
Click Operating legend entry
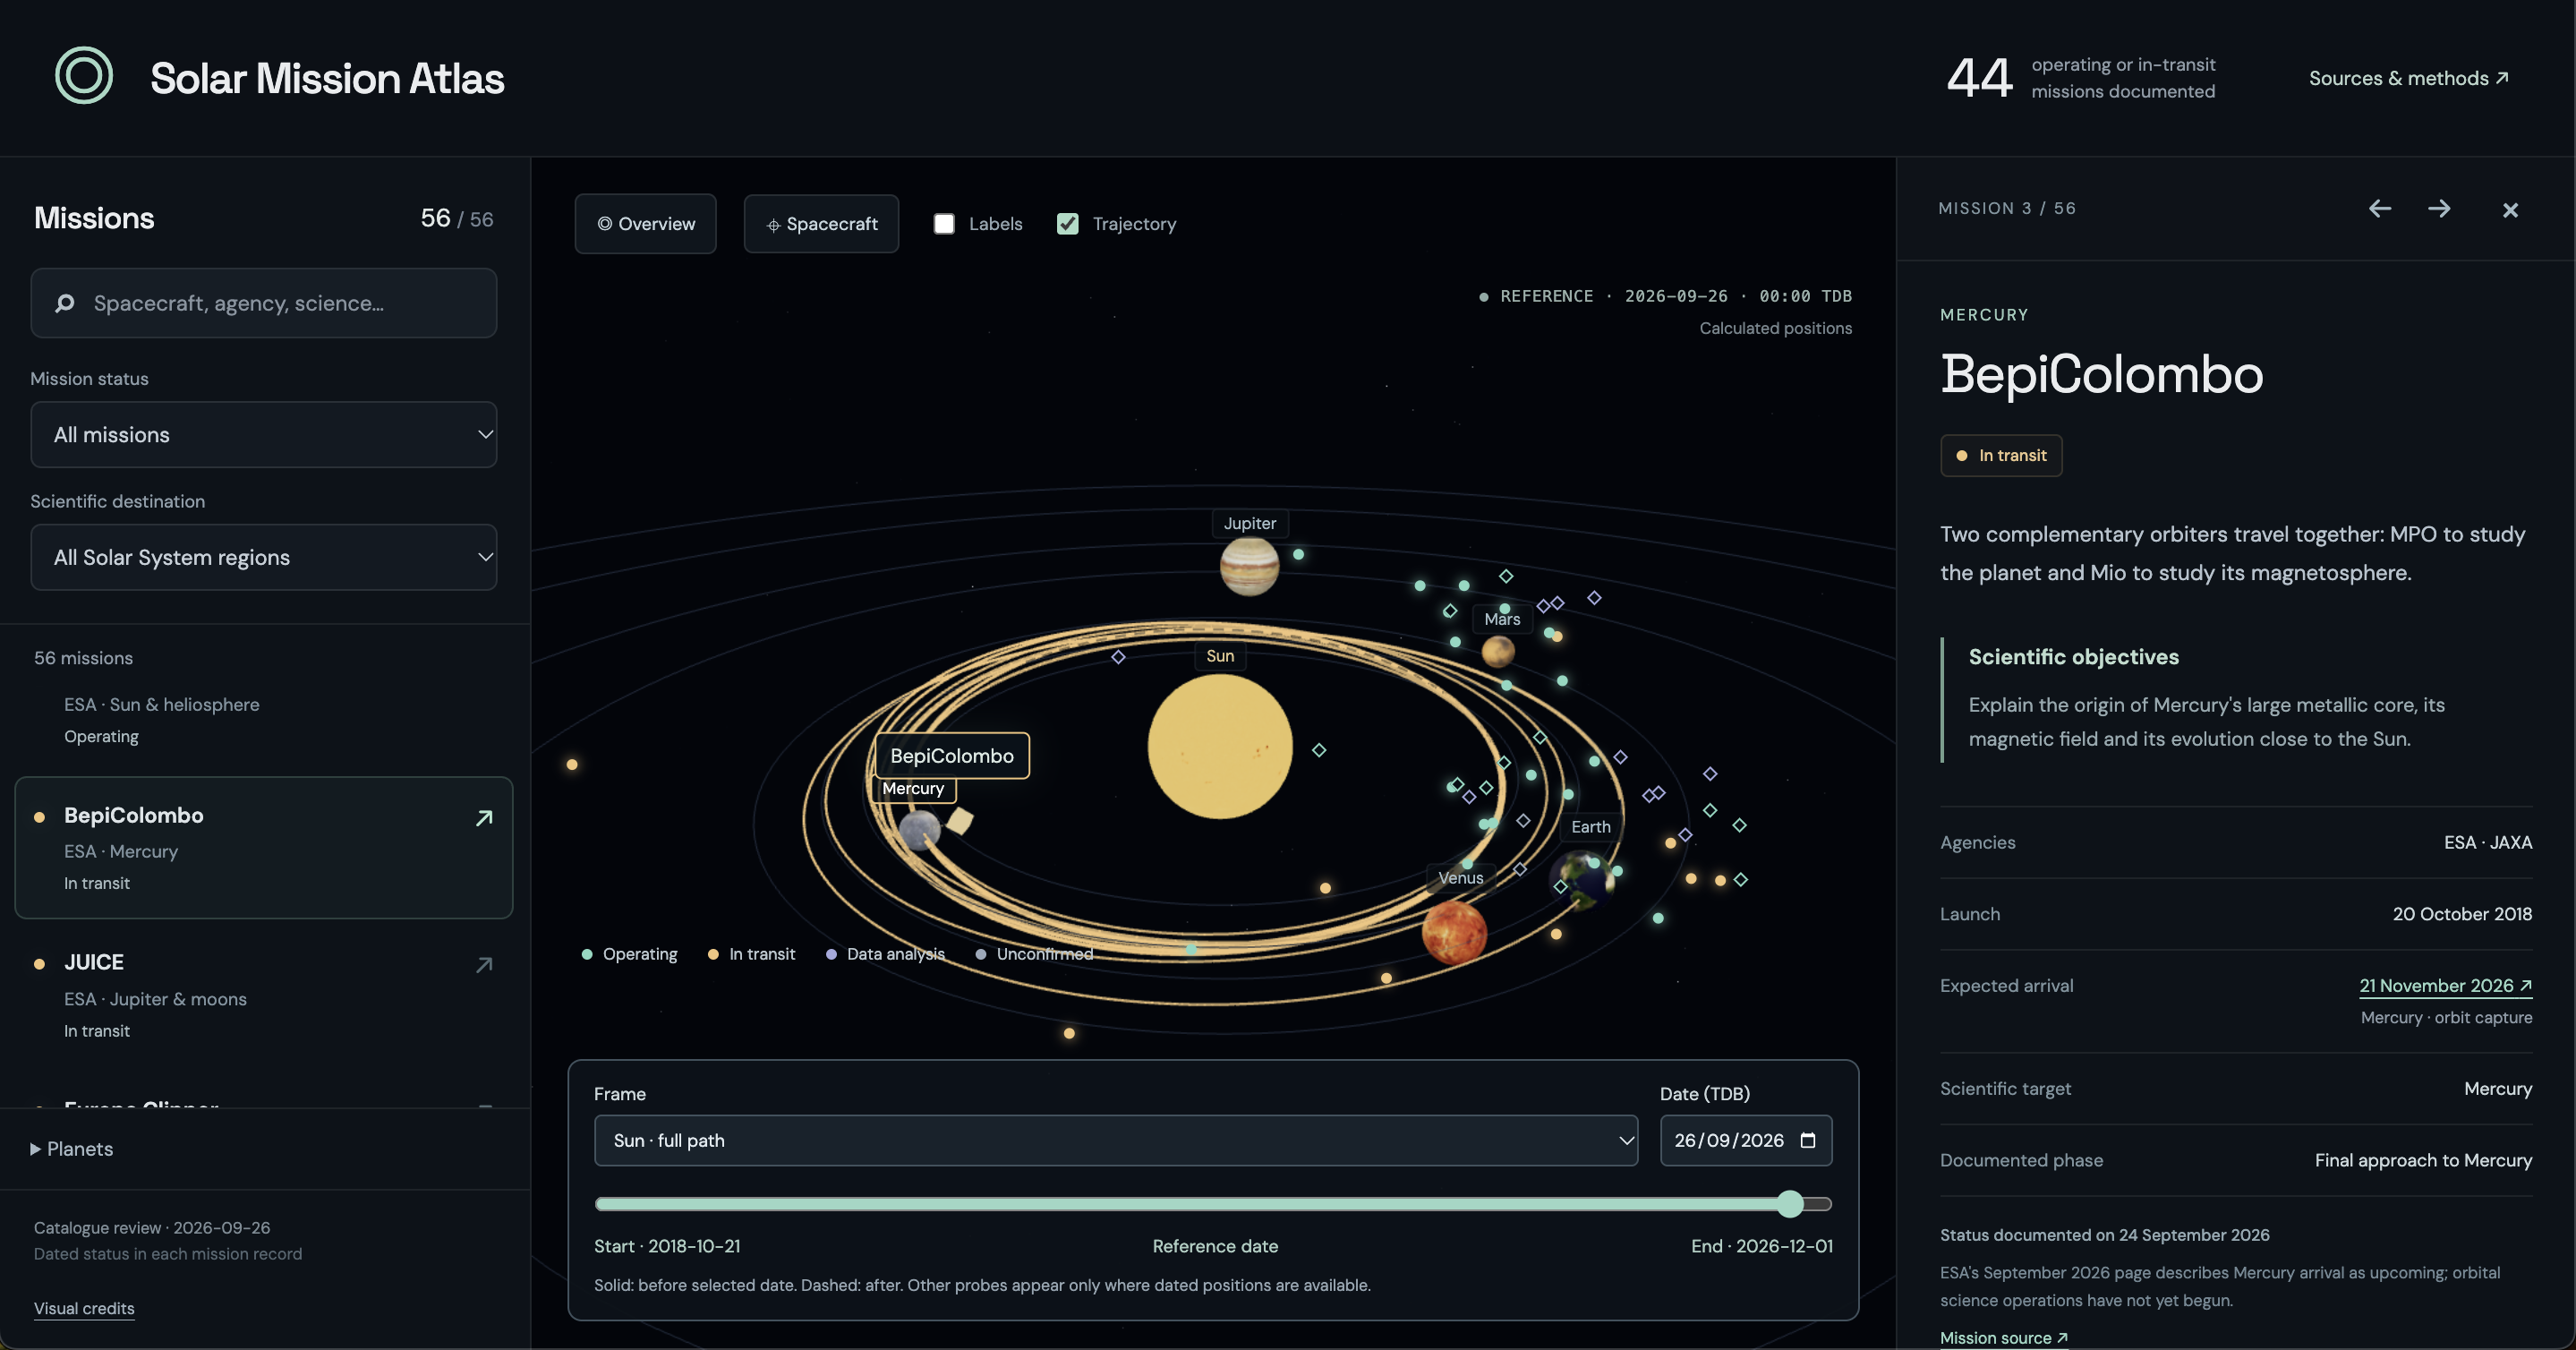(630, 954)
